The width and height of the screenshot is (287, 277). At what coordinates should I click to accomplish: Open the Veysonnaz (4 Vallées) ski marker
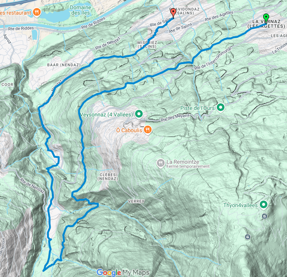click(x=139, y=114)
